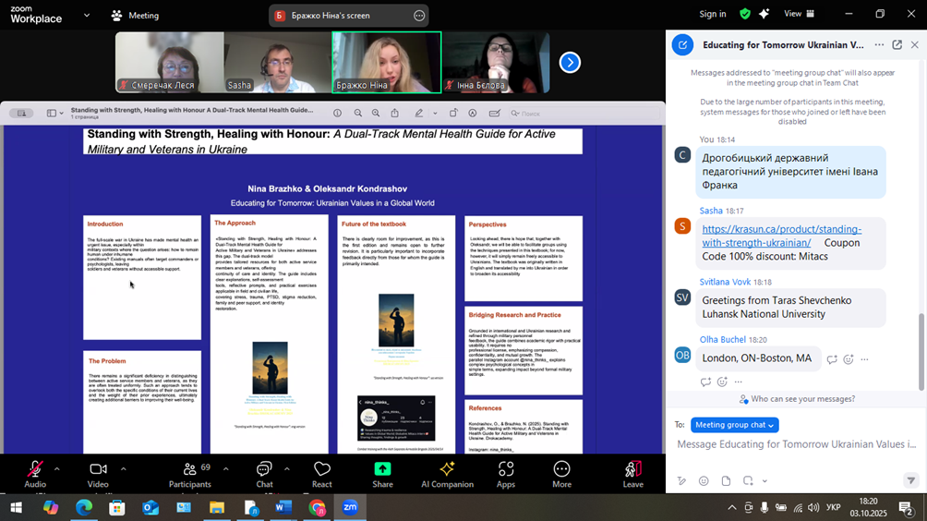
Task: Open the Meeting tab at top
Action: (135, 16)
